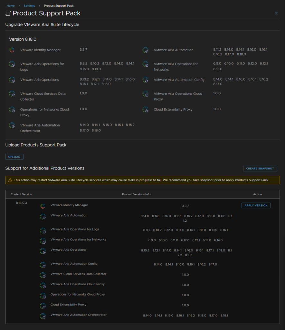This screenshot has width=285, height=330.
Task: Open the Settings breadcrumb link
Action: tap(29, 6)
